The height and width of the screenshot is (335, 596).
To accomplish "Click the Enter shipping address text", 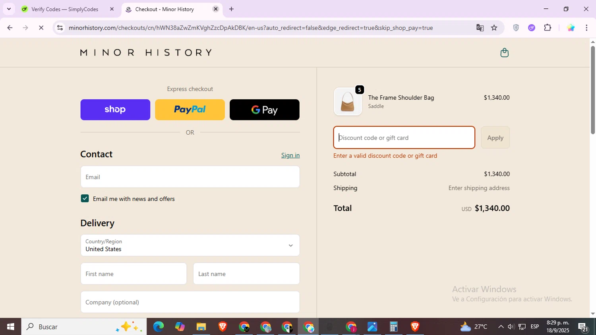I will tap(479, 188).
